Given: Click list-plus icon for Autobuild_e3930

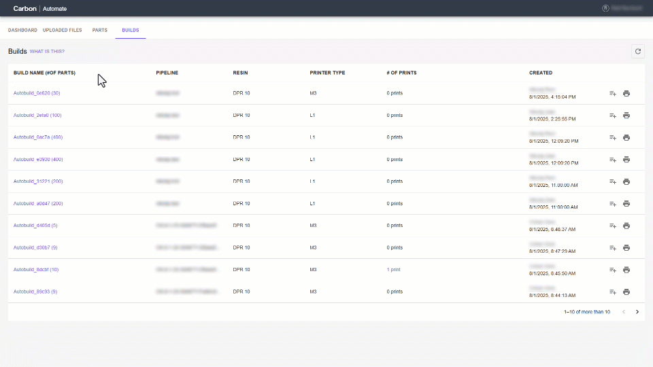Looking at the screenshot, I should coord(613,159).
